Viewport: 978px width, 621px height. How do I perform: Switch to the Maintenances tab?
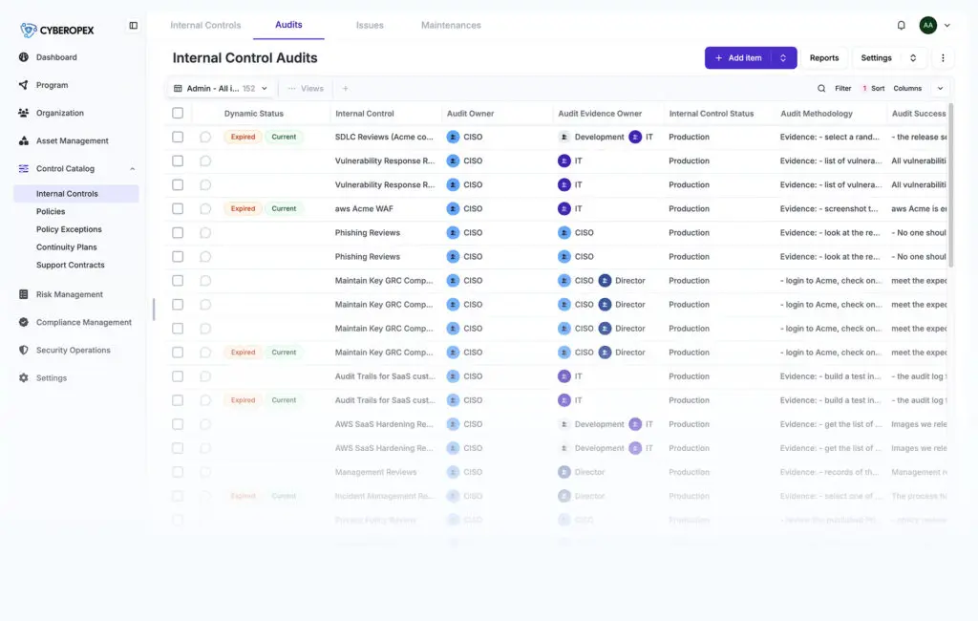[x=451, y=26]
